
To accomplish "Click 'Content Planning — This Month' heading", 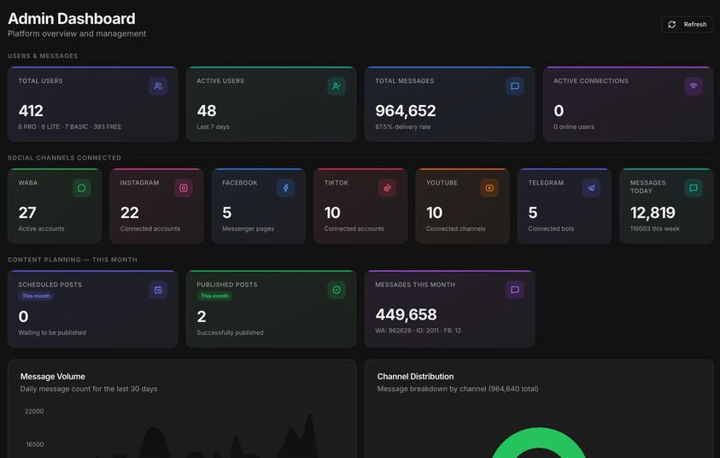I will tap(73, 260).
